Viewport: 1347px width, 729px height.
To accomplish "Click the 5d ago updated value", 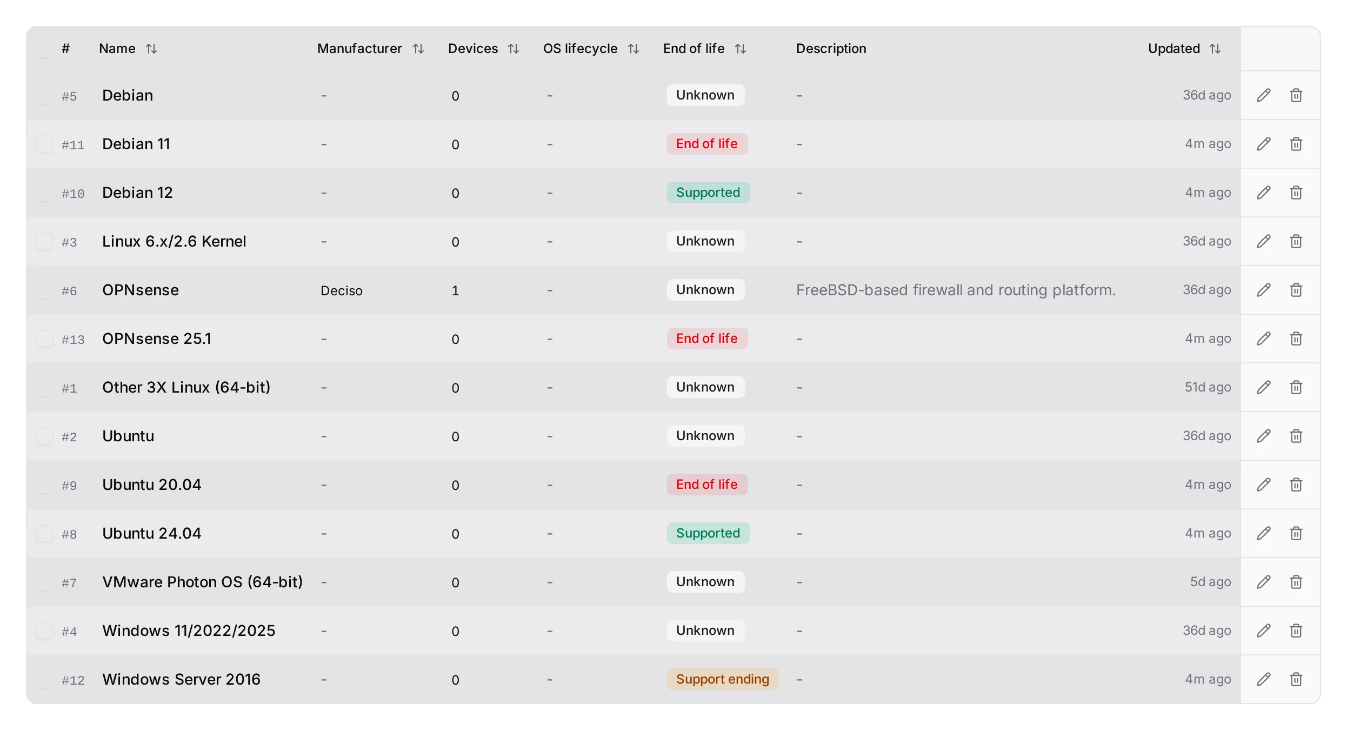I will coord(1211,582).
